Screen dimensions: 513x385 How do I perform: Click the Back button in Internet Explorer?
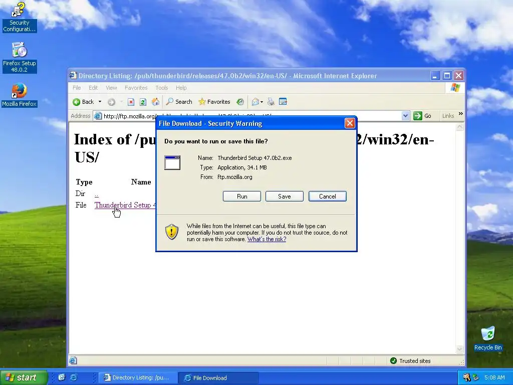(x=84, y=102)
